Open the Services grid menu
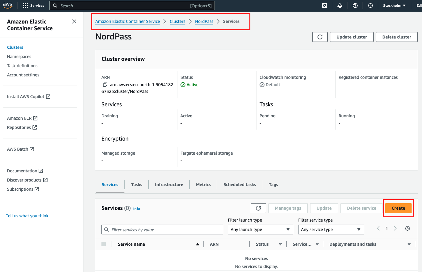 pyautogui.click(x=33, y=6)
